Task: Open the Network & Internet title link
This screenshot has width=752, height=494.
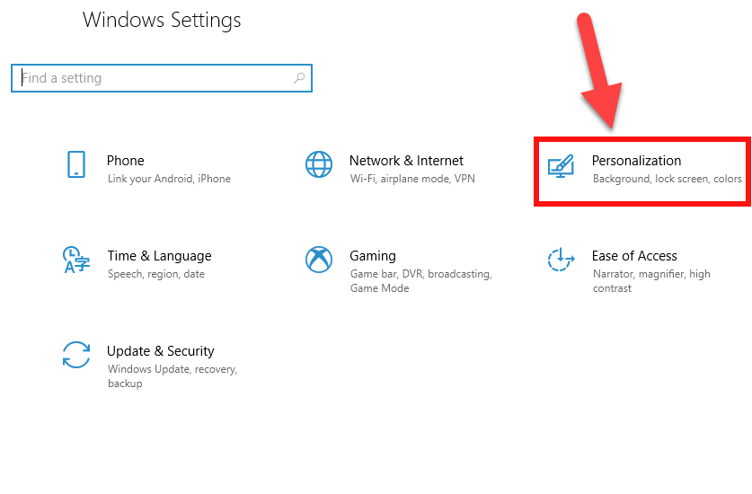Action: point(406,161)
